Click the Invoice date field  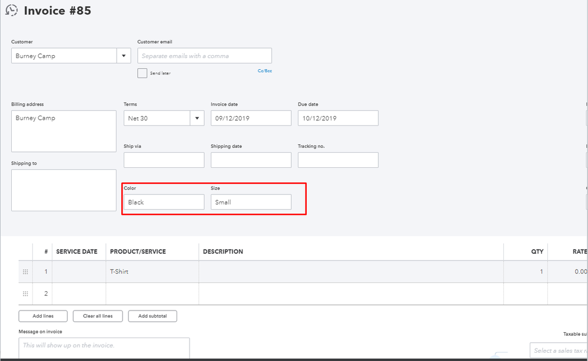coord(251,119)
